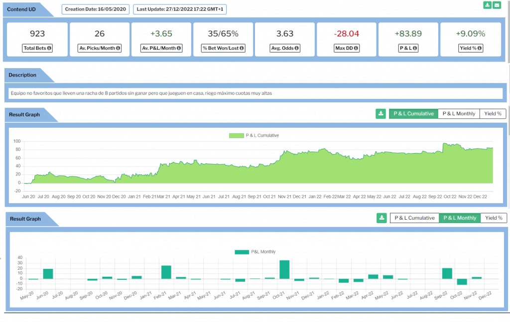
Task: Click the envelope mail icon at top right
Action: pos(497,5)
